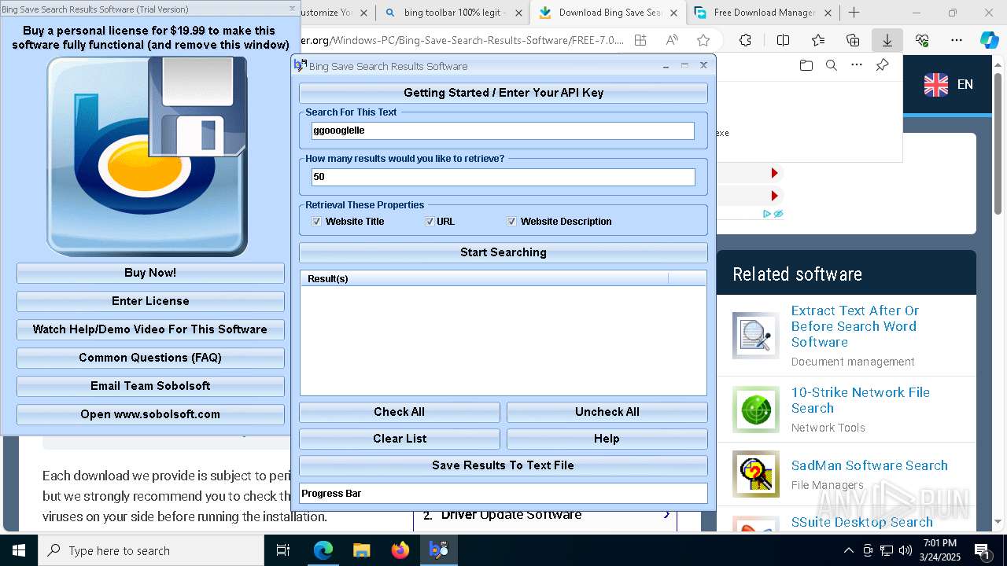Click Extract Text After Or Before software icon
Image resolution: width=1007 pixels, height=566 pixels.
coord(755,336)
